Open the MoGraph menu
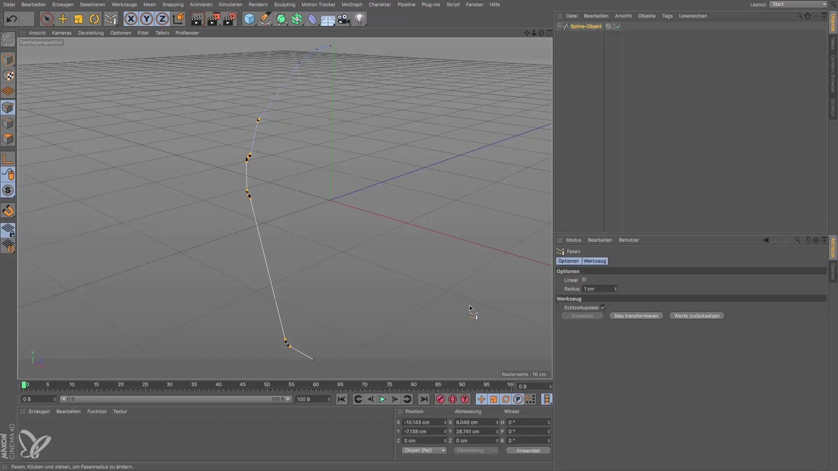 352,4
